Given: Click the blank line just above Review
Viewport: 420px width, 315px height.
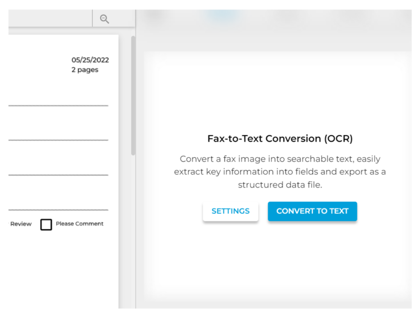Looking at the screenshot, I should tap(58, 210).
